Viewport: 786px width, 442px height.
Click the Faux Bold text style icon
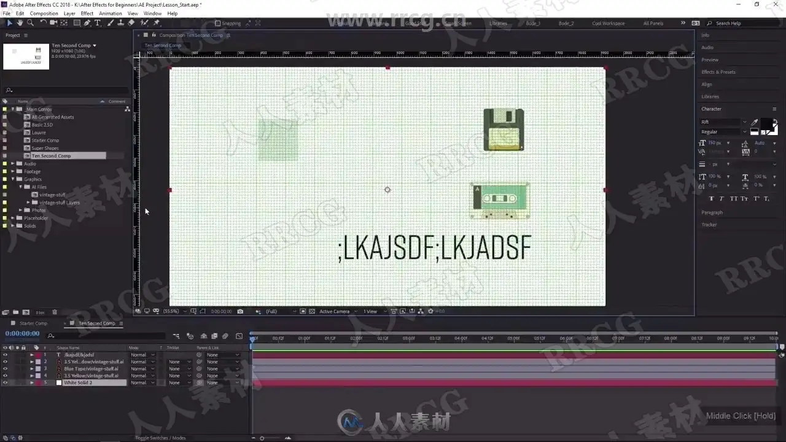pos(712,199)
